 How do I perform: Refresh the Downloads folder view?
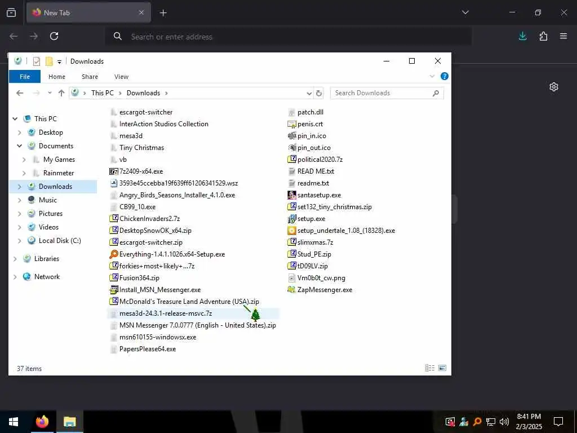point(319,93)
